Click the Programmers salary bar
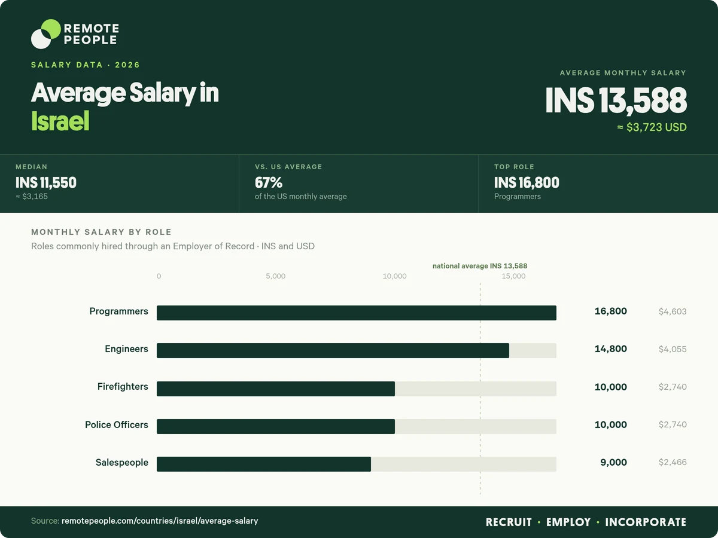Viewport: 718px width, 538px height. pos(357,313)
